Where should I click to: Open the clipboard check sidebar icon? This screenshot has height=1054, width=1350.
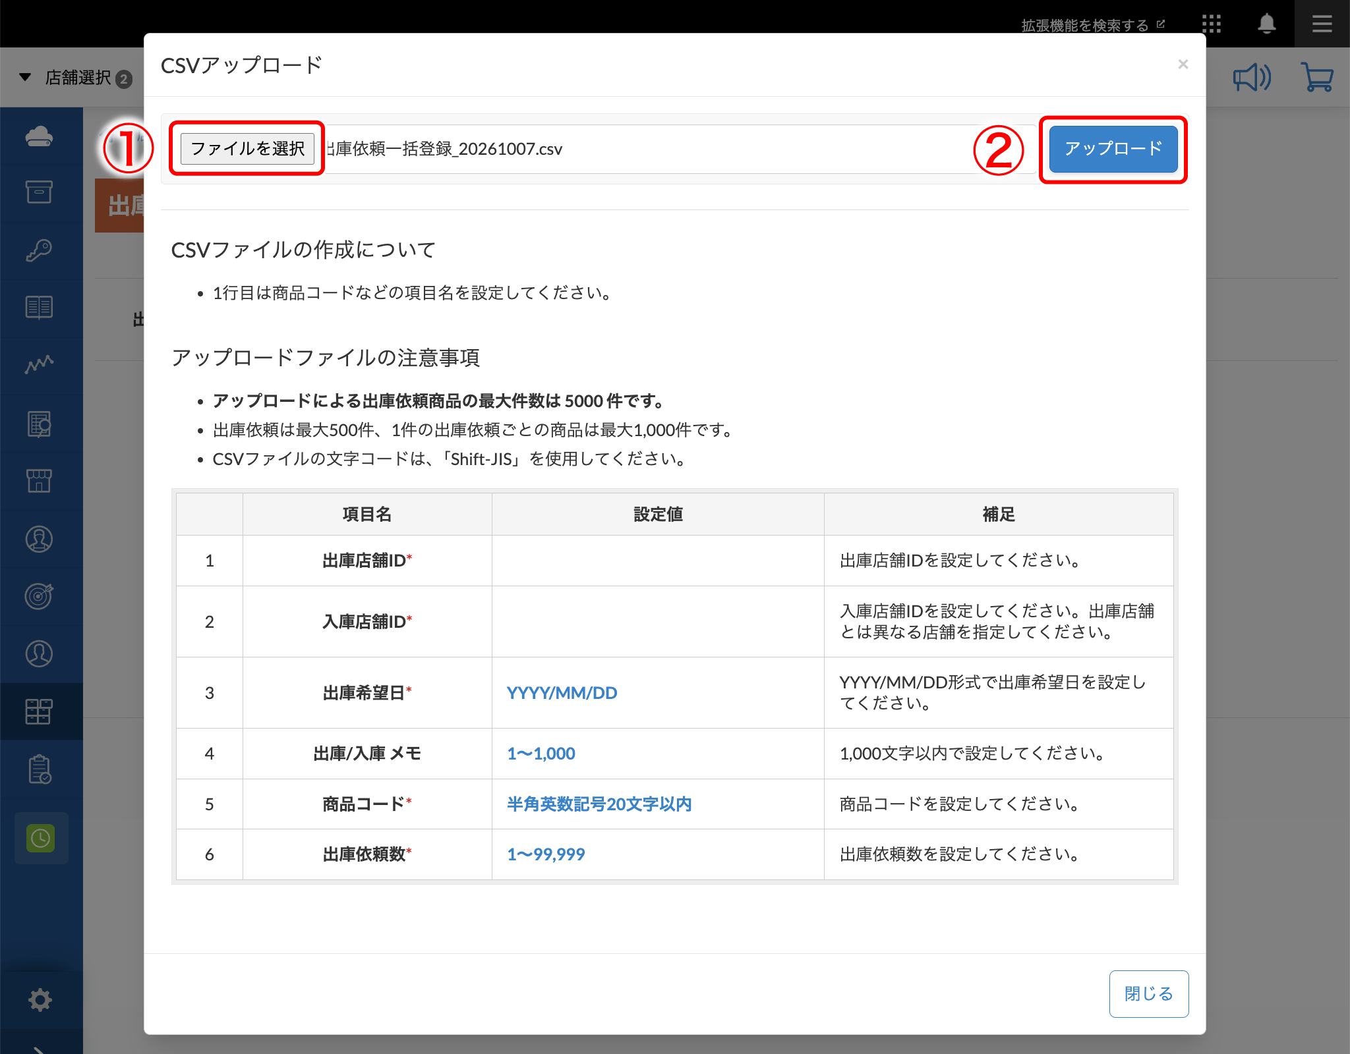pyautogui.click(x=40, y=769)
